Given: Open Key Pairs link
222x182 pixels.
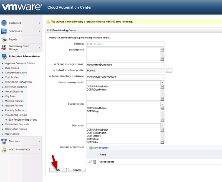Looking at the screenshot, I should click(10, 96).
